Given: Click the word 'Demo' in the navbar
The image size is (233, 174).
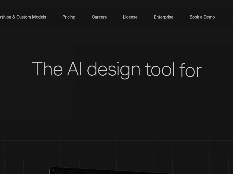Looking at the screenshot, I should (x=209, y=17).
